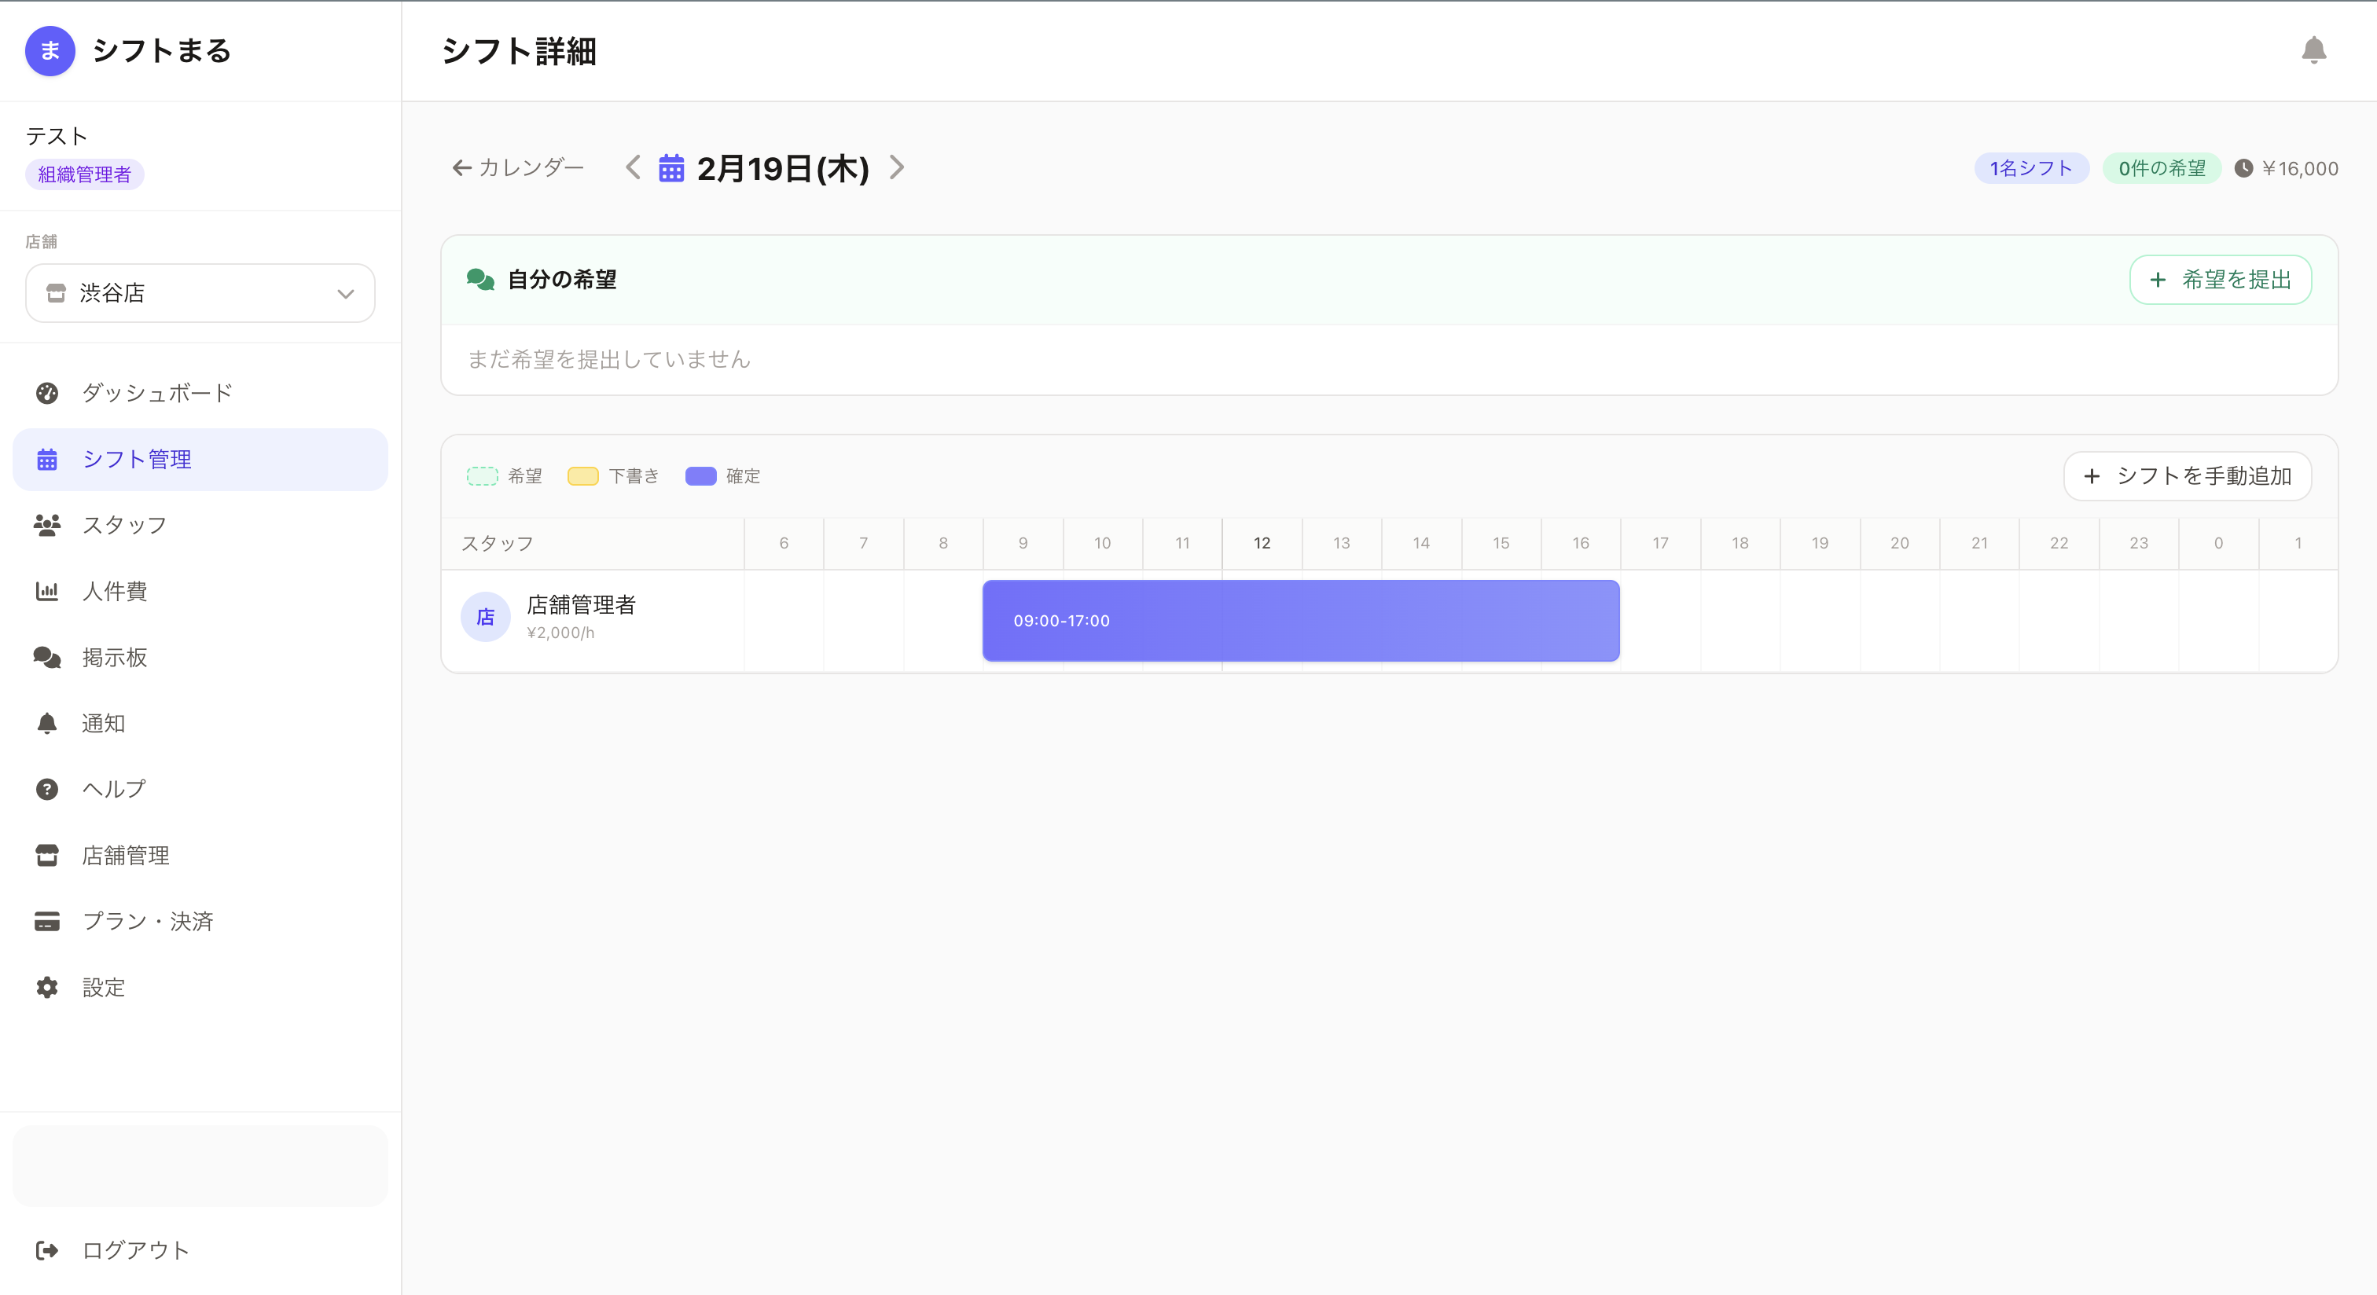
Task: Click the 設定 gear icon
Action: pos(47,988)
